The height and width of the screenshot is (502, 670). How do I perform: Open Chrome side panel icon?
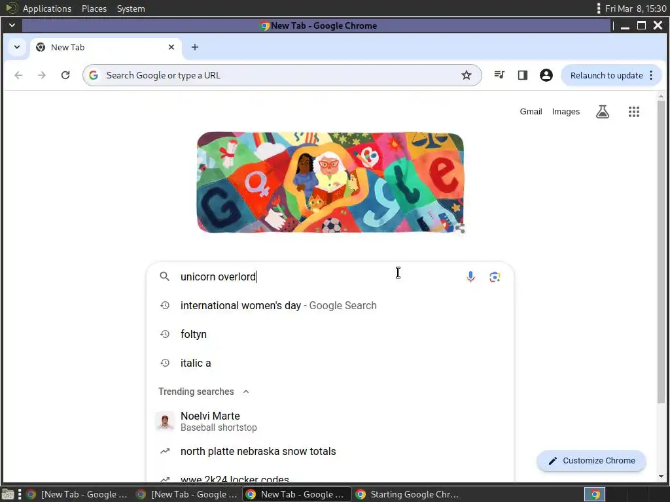pyautogui.click(x=523, y=75)
